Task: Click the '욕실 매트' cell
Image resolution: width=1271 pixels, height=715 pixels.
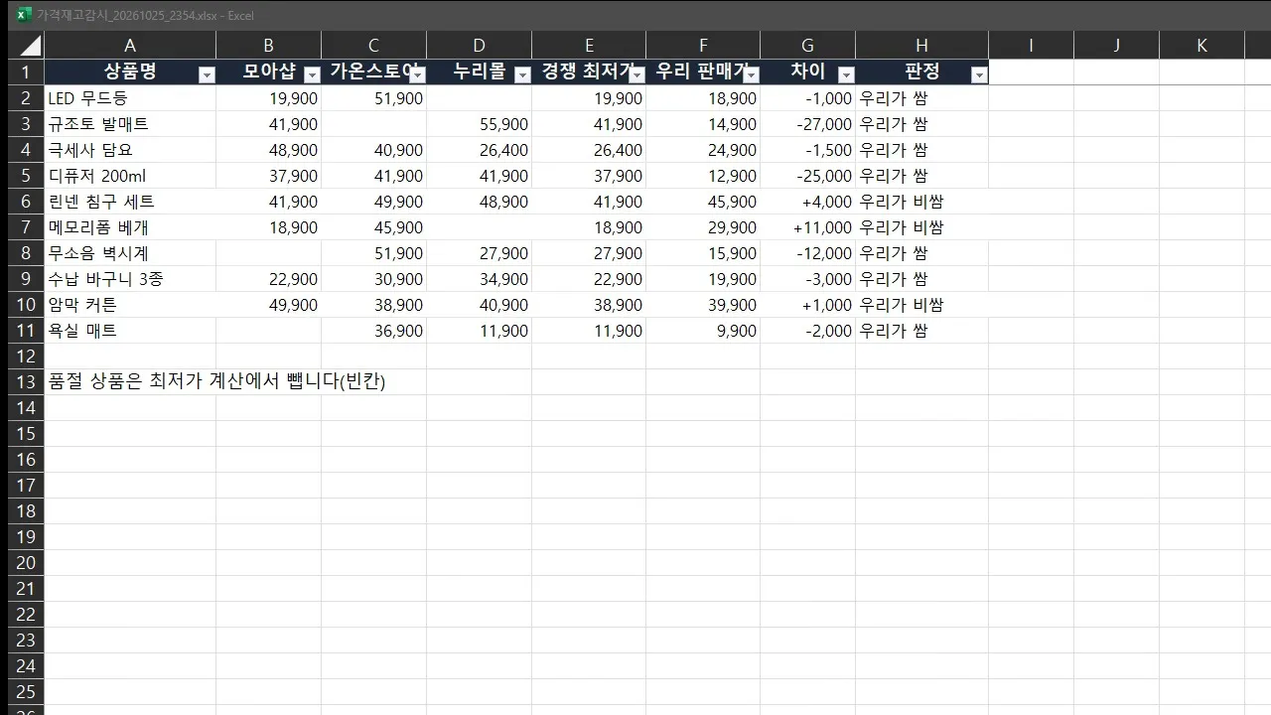Action: click(130, 331)
